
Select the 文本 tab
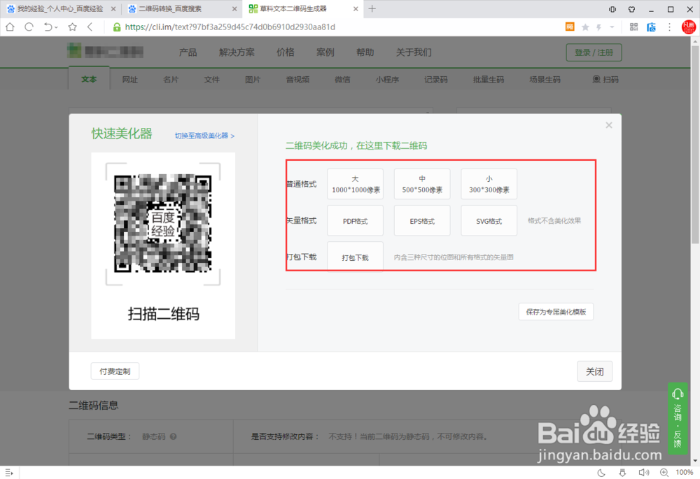89,79
